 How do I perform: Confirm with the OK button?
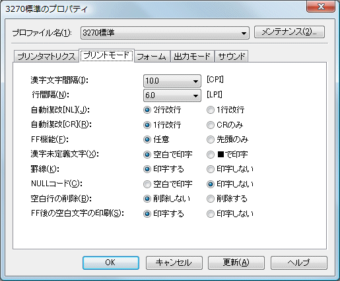111,263
